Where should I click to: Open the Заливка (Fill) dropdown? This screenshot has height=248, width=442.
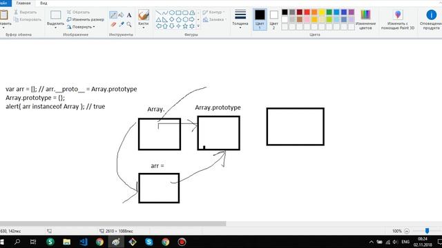pyautogui.click(x=215, y=19)
